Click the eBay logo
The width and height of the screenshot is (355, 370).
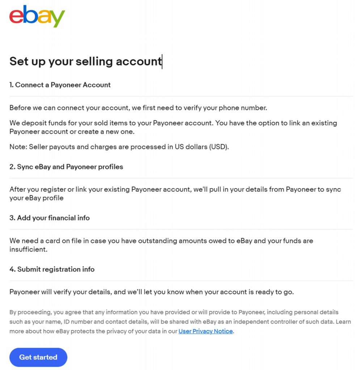tap(37, 16)
